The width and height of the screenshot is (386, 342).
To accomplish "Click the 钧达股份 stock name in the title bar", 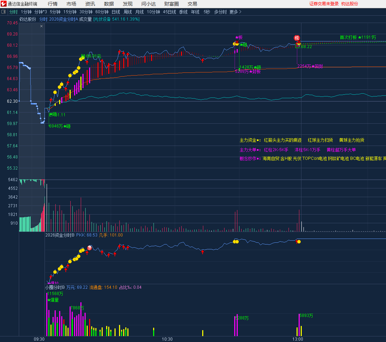I will [349, 4].
